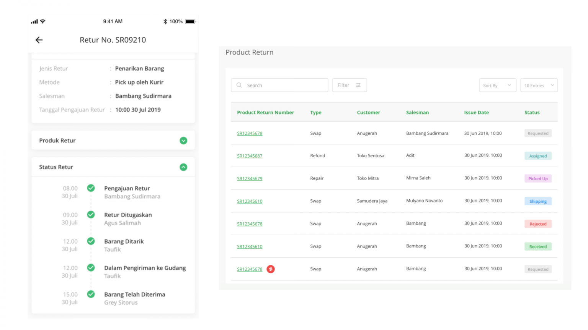Expand the Produk Retur section
588x330 pixels.
pyautogui.click(x=183, y=141)
